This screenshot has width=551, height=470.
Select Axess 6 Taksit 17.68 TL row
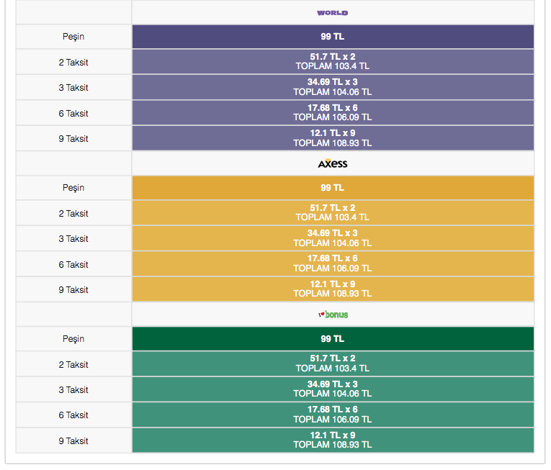(333, 263)
